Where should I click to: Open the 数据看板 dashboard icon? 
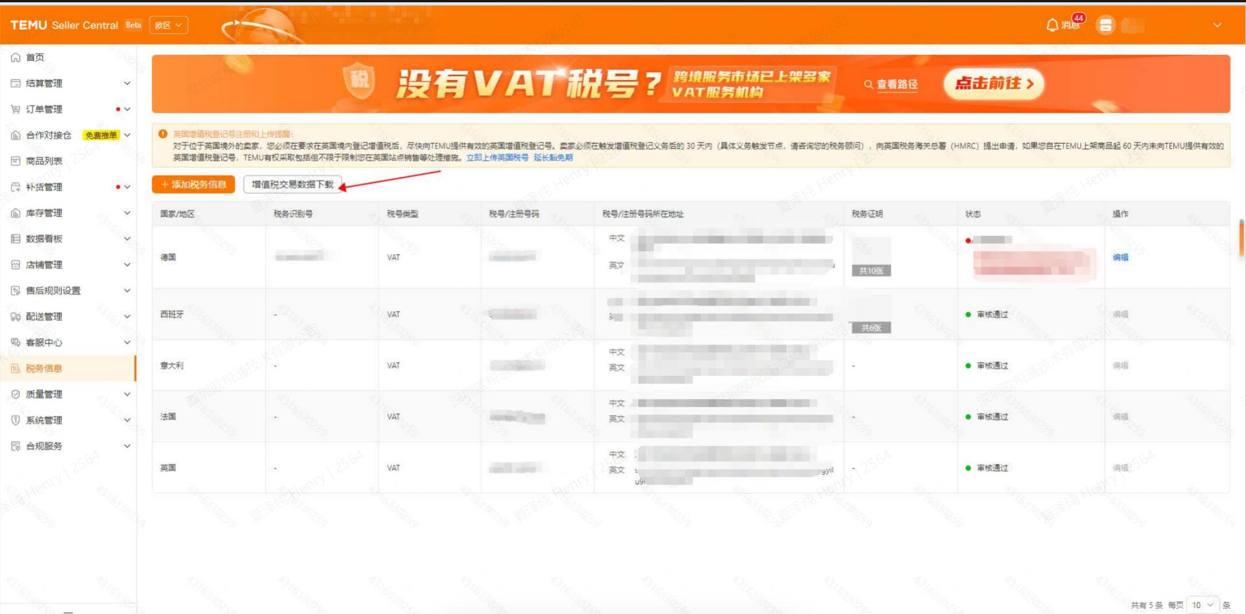click(x=17, y=239)
